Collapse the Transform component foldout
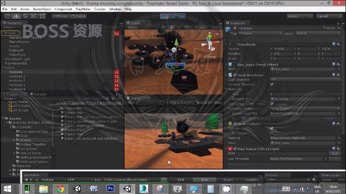 coord(226,44)
